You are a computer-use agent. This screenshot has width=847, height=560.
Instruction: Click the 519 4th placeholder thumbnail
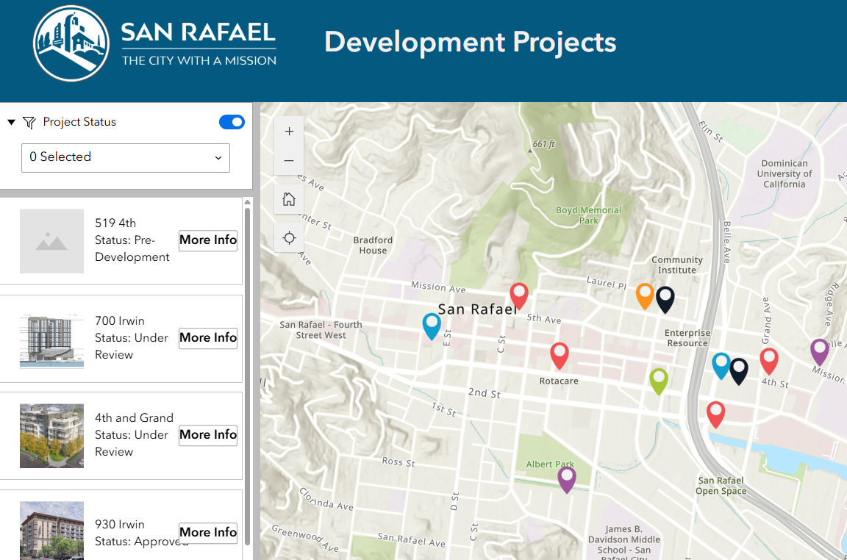point(52,241)
